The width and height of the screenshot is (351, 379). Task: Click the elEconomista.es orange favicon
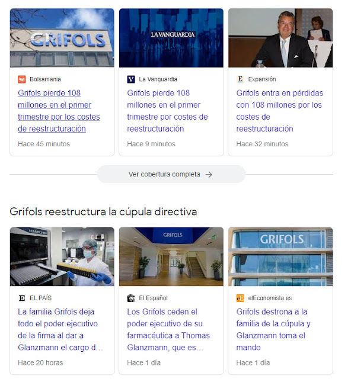tap(240, 298)
